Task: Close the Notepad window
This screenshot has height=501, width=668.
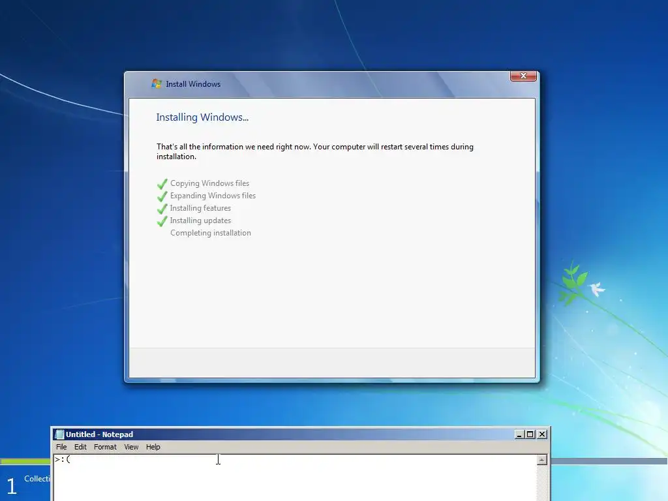Action: click(x=542, y=434)
